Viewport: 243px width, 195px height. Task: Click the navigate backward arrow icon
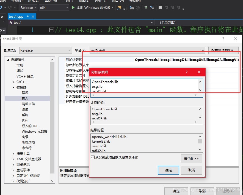[x=1, y=8]
